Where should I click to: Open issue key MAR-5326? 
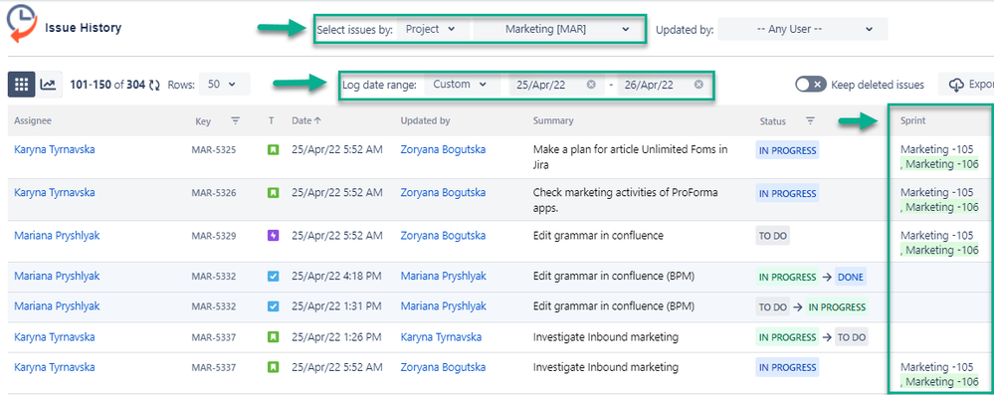tap(214, 193)
